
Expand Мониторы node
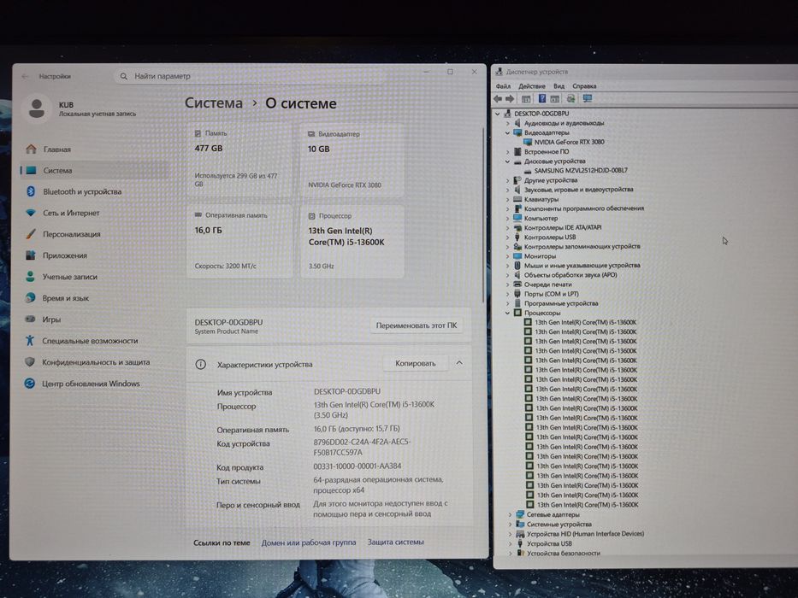click(507, 256)
